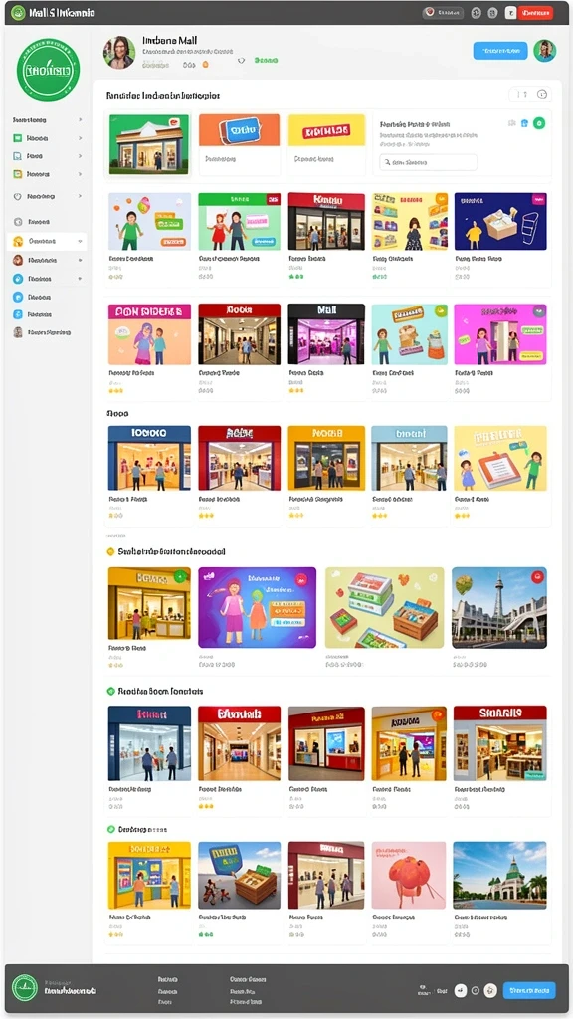Click heart badge on navy blue box card
The width and height of the screenshot is (573, 1019).
point(538,199)
